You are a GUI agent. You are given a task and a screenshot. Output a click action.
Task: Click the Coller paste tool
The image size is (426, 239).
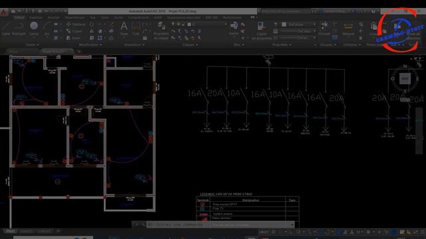click(x=374, y=29)
